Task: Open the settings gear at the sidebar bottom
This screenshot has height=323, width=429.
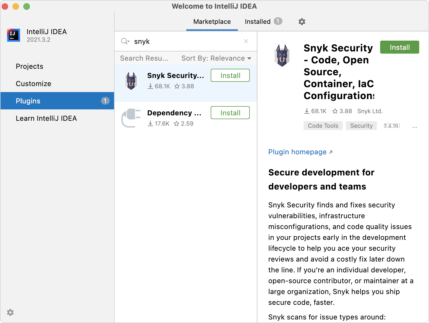Action: click(x=10, y=312)
